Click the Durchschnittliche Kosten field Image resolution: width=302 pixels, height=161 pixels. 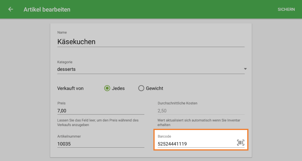(201, 111)
